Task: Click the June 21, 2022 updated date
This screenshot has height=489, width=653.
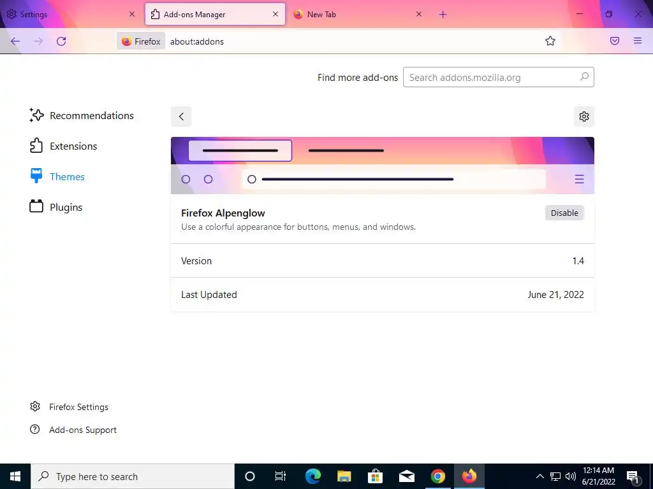Action: coord(555,294)
